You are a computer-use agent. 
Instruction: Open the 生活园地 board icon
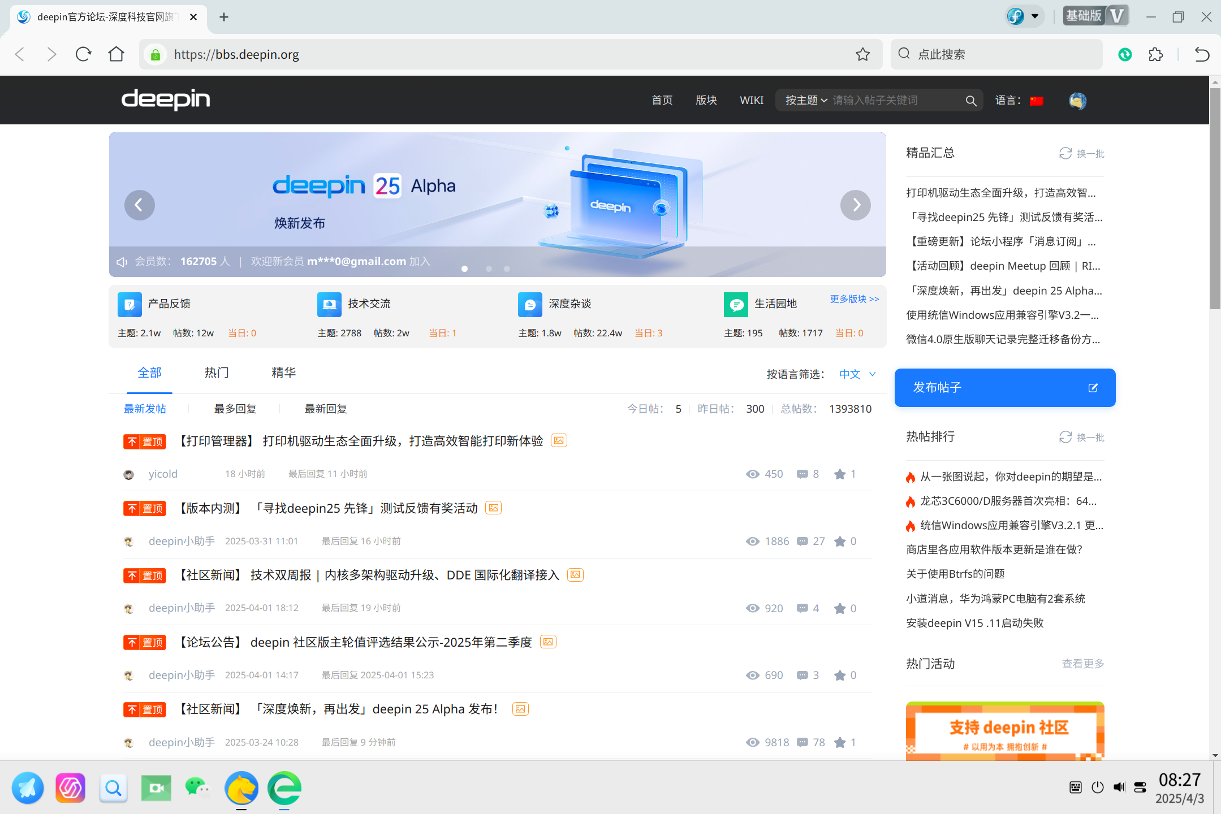click(x=736, y=305)
